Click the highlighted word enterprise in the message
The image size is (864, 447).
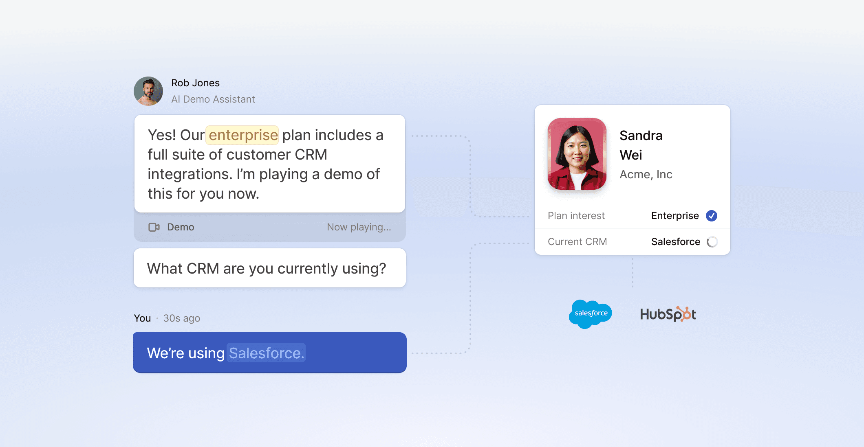(242, 134)
